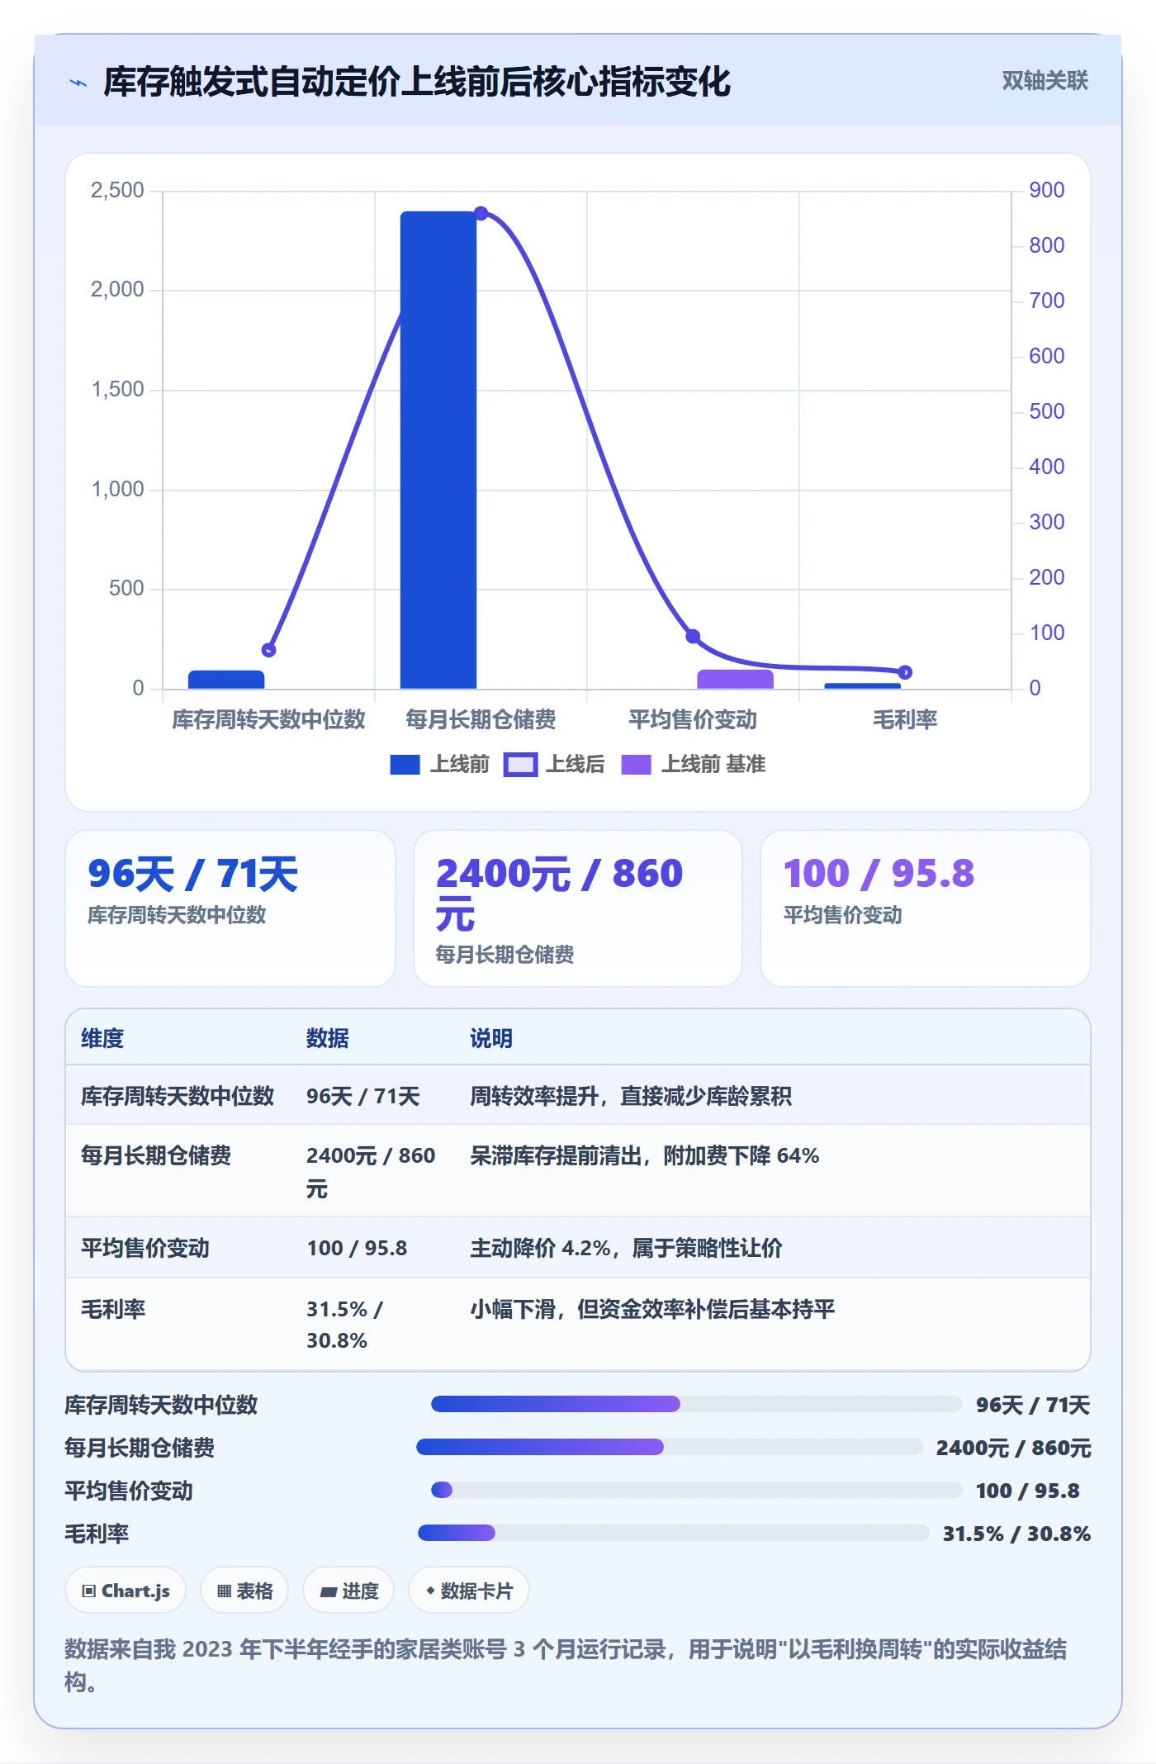The image size is (1156, 1764).
Task: Select the 毛利率 row name in table
Action: pyautogui.click(x=113, y=1309)
